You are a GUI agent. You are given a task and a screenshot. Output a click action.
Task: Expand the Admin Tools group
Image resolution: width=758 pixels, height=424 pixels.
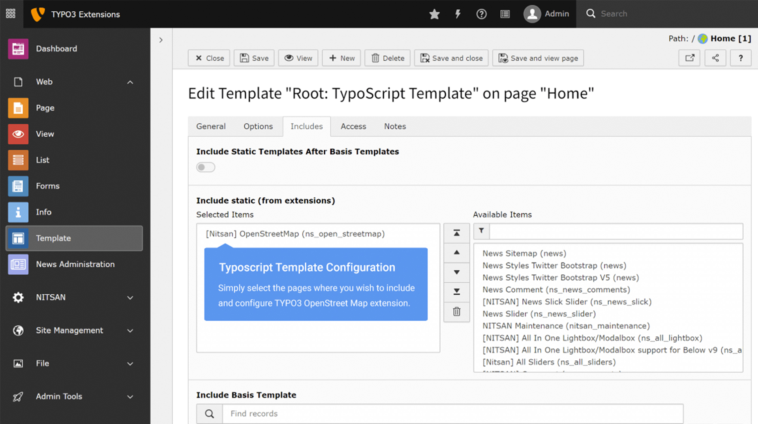coord(130,397)
